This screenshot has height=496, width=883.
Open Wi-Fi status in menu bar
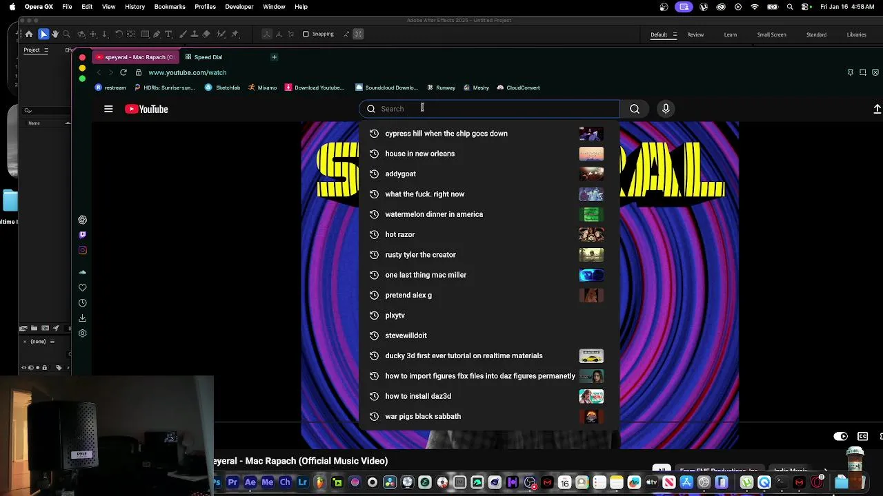tap(755, 7)
